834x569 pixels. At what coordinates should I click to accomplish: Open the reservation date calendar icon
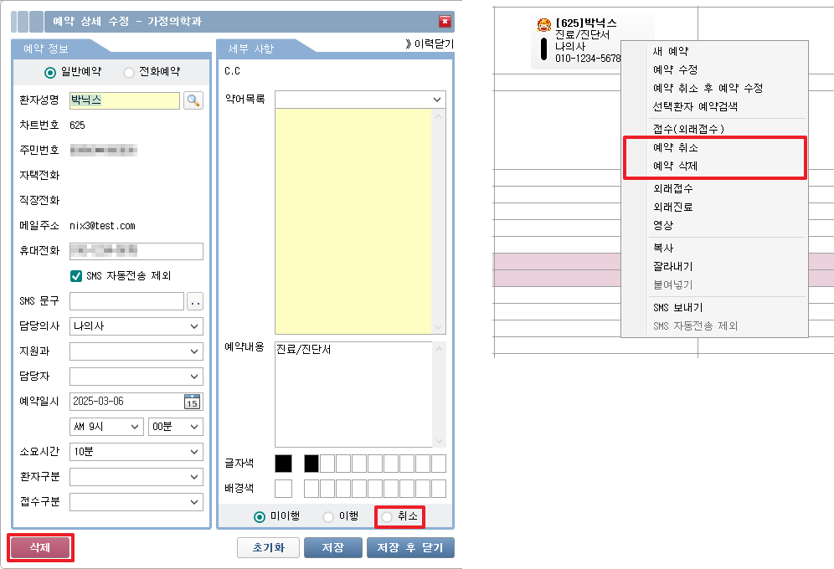click(x=193, y=402)
